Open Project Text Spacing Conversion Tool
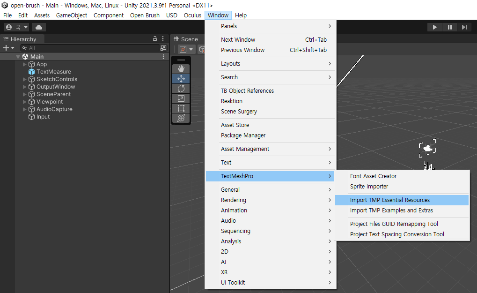The width and height of the screenshot is (477, 293). click(402, 234)
